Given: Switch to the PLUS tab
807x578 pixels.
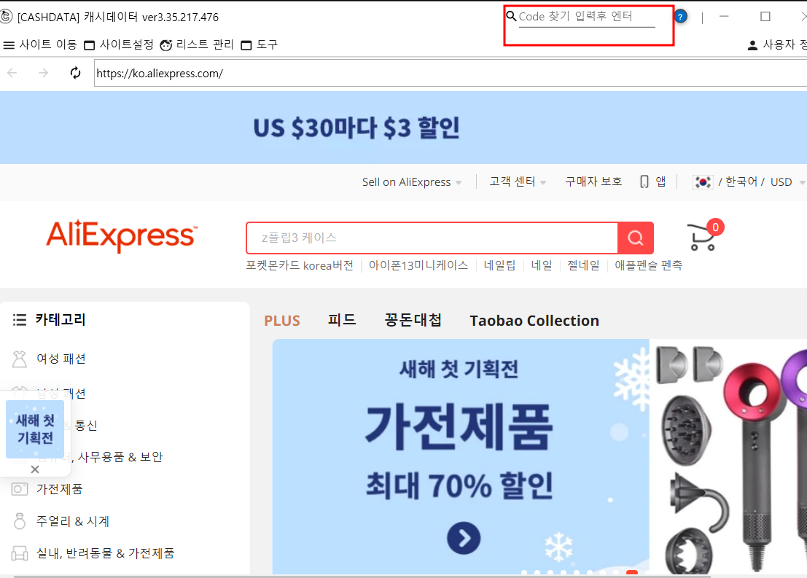Looking at the screenshot, I should (x=282, y=321).
